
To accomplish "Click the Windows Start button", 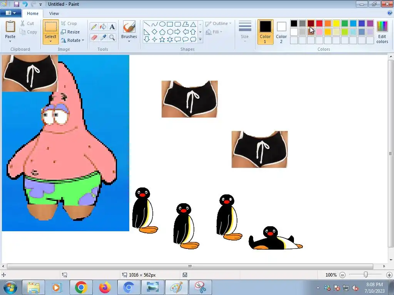I will pos(10,287).
